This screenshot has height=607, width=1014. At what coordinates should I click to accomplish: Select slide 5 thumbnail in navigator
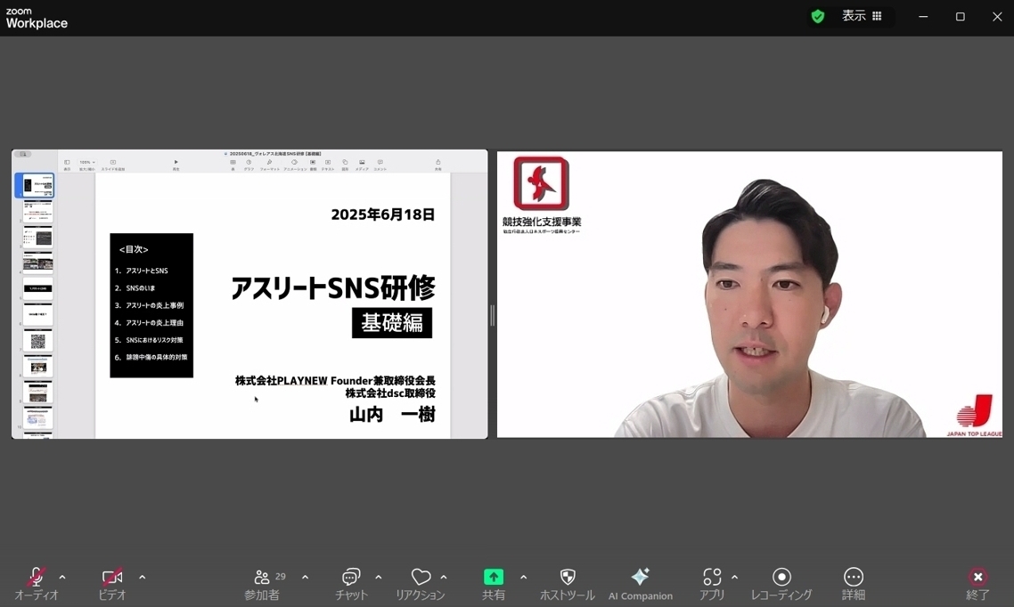click(37, 288)
